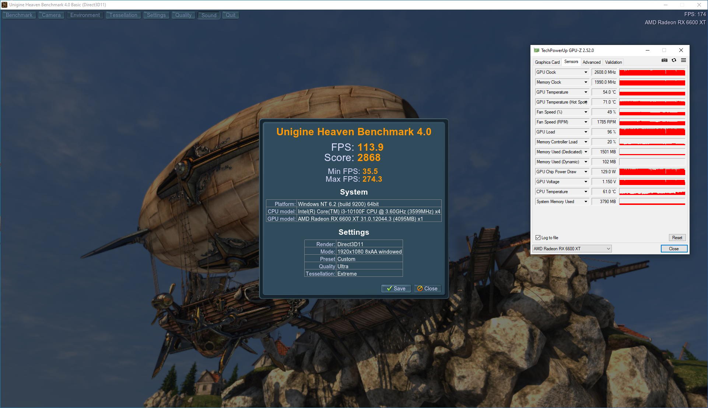This screenshot has height=408, width=708.
Task: Expand the Memory Used (Dynamic) dropdown
Action: point(586,162)
